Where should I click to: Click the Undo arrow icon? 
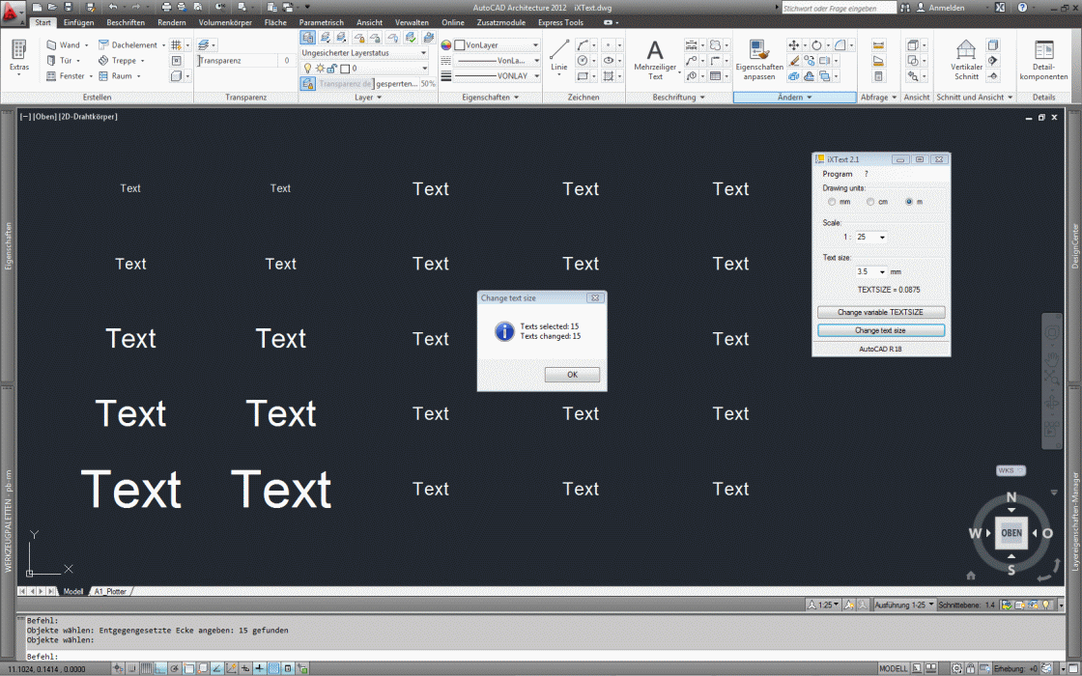pos(112,7)
